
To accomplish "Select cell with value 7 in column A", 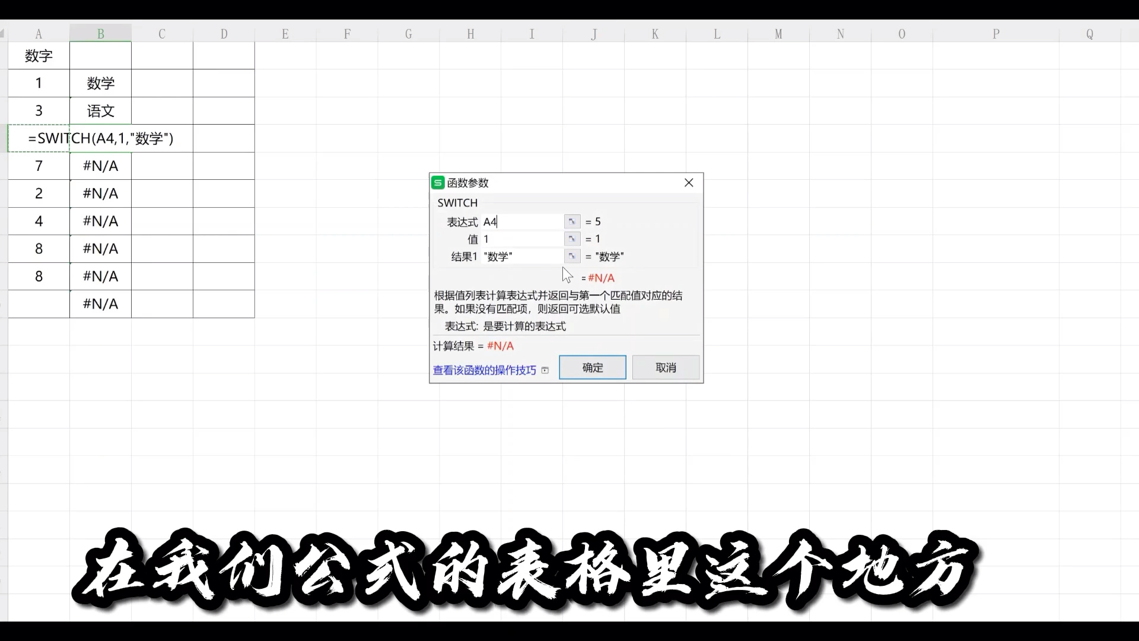I will (39, 166).
